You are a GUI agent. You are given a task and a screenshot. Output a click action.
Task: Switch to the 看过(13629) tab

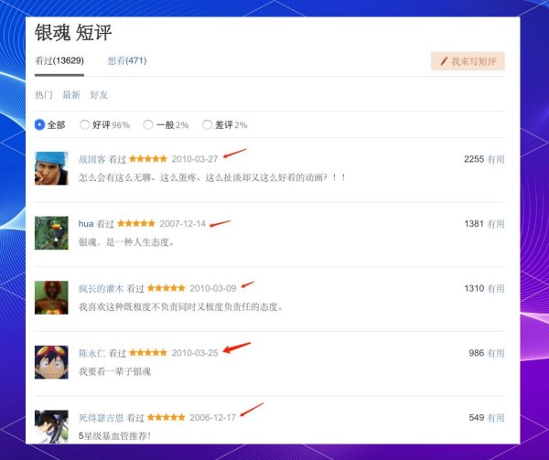[x=59, y=61]
